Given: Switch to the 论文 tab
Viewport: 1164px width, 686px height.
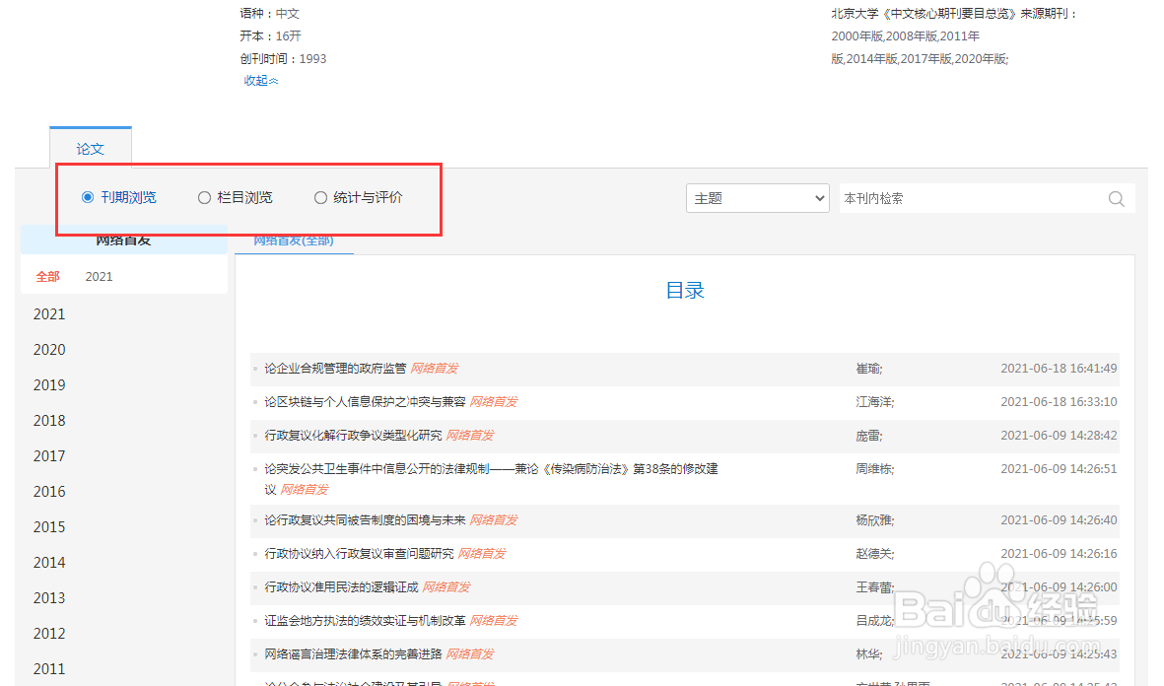Looking at the screenshot, I should (x=91, y=149).
